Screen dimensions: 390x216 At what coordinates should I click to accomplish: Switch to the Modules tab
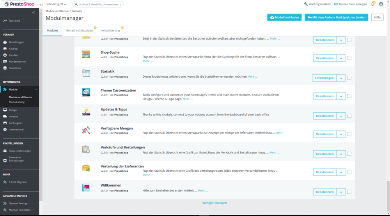tap(53, 30)
